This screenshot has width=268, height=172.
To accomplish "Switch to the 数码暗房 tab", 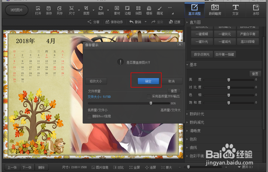I will point(215,10).
